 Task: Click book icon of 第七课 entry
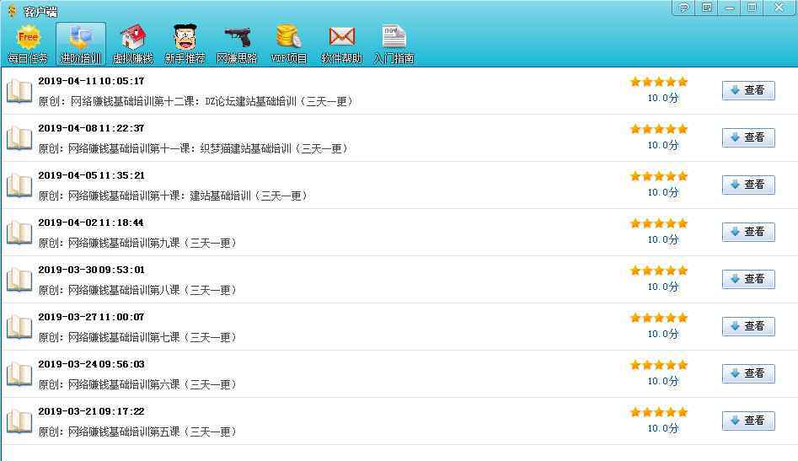pyautogui.click(x=19, y=327)
